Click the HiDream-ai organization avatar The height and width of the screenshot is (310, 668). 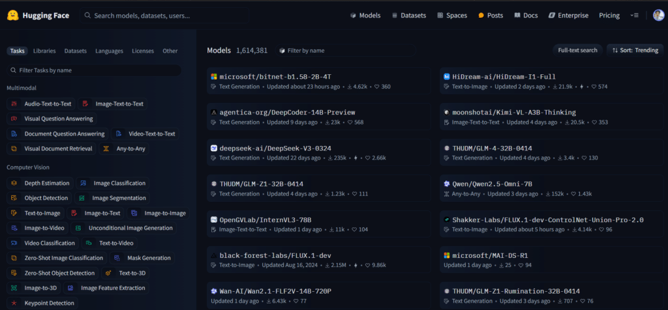pyautogui.click(x=446, y=77)
